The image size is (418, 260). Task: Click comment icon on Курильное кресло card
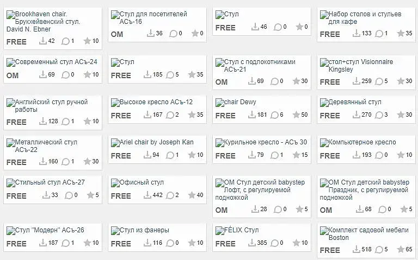click(x=274, y=156)
